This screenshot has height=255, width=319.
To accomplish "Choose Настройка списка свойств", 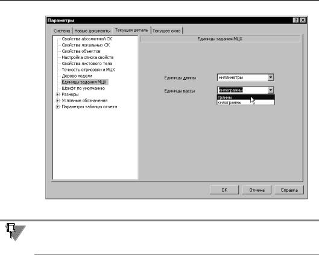I will pos(87,57).
